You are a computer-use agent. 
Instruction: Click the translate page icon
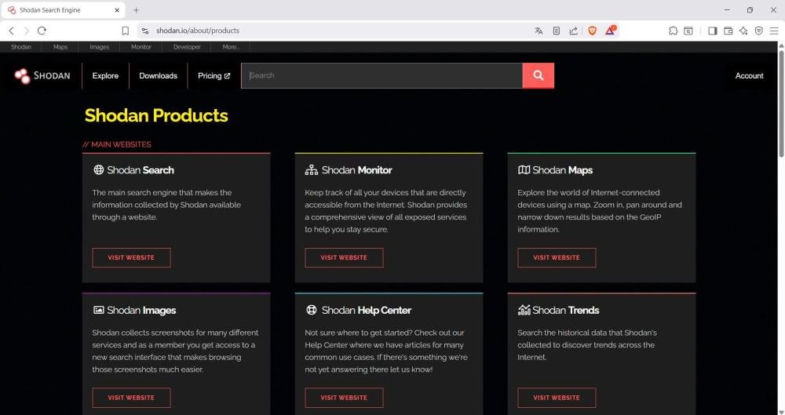(x=539, y=31)
